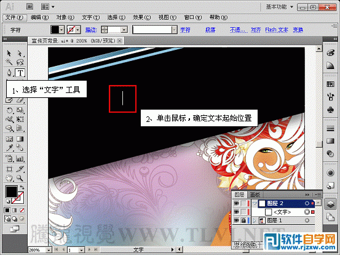Screen dimensions: 340x255
Task: Select the Column Graph tool
Action: coord(20,158)
